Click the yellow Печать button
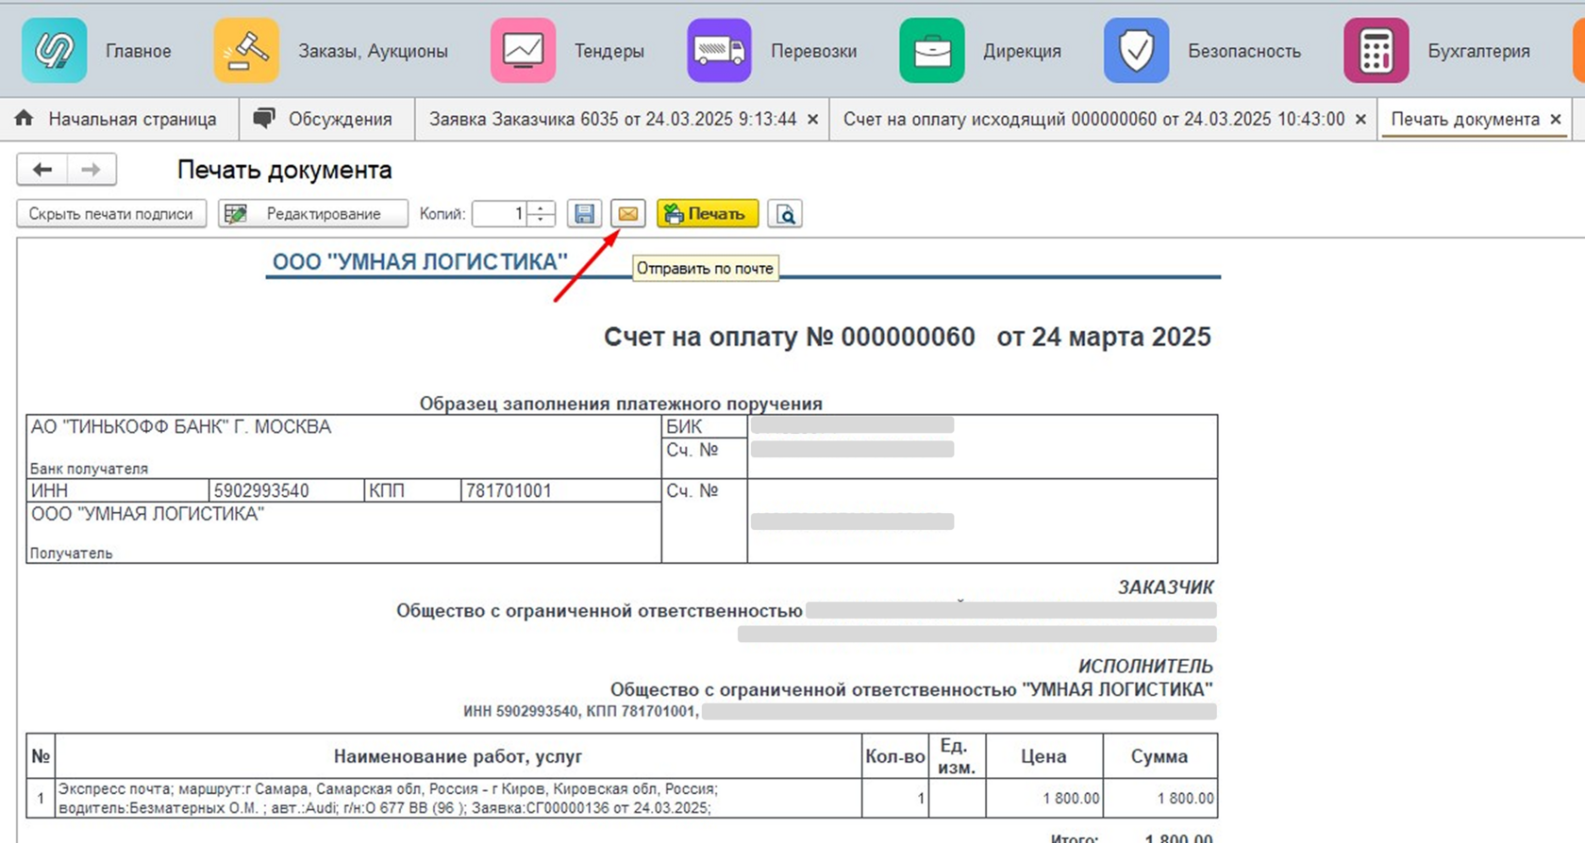Screen dimensions: 1585x843 (708, 214)
